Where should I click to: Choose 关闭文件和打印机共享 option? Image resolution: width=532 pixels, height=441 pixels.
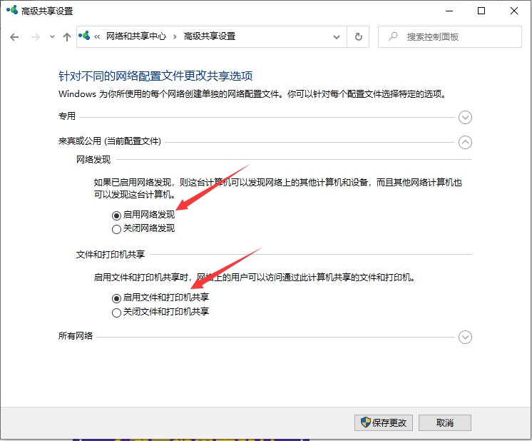pos(117,312)
